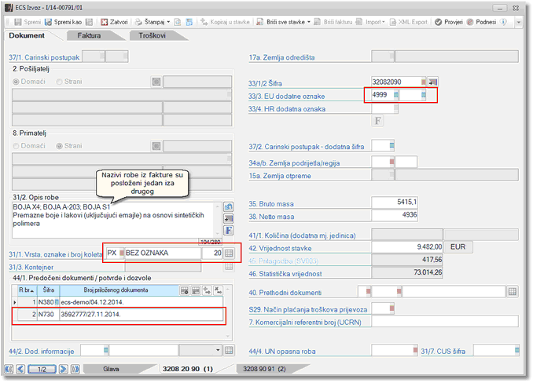Image resolution: width=533 pixels, height=383 pixels.
Task: Select Domaći radio for Pošiljatelj
Action: [x=16, y=82]
